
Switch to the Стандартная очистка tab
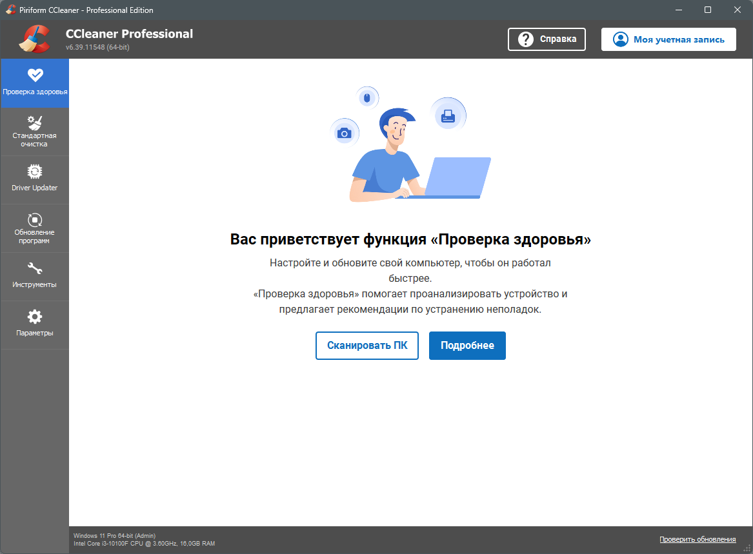point(35,132)
